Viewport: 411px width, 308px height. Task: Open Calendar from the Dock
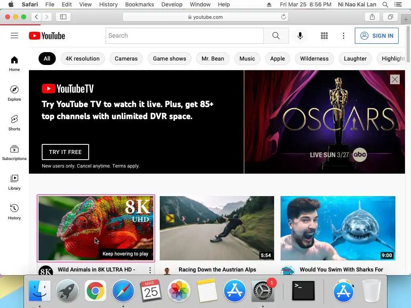click(151, 291)
